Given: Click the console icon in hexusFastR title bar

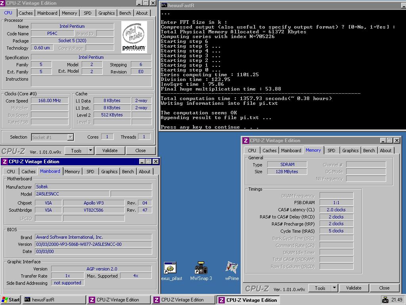Looking at the screenshot, I should [x=164, y=5].
